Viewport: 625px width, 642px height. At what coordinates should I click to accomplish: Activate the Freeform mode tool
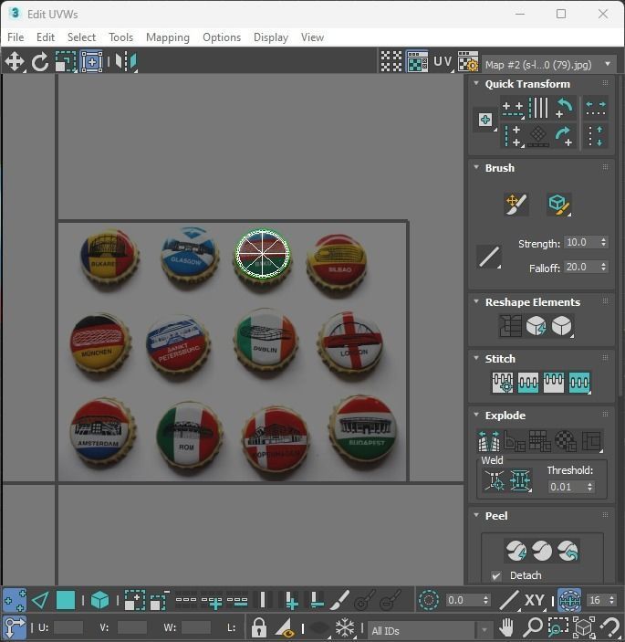pyautogui.click(x=91, y=62)
